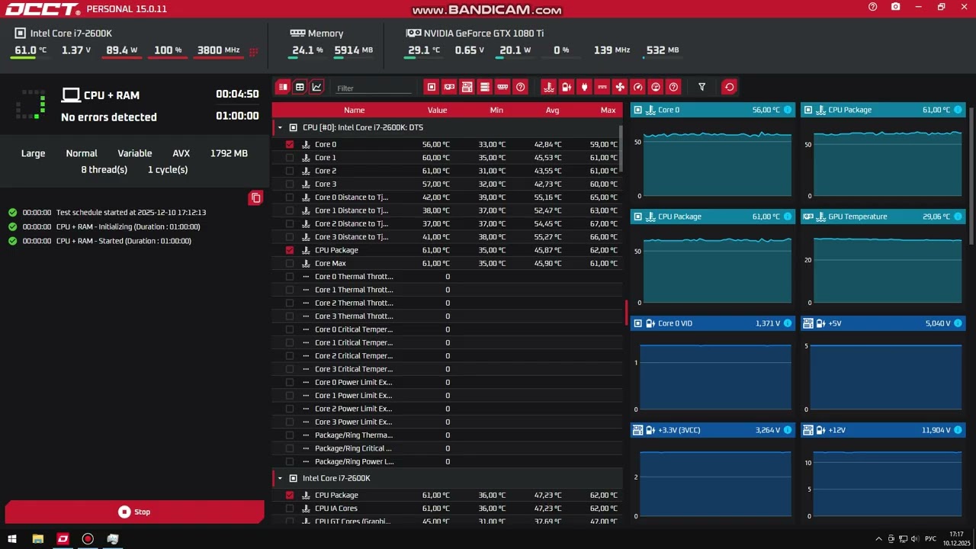Open the Bandicam recorder taskbar icon
976x549 pixels.
pyautogui.click(x=88, y=539)
